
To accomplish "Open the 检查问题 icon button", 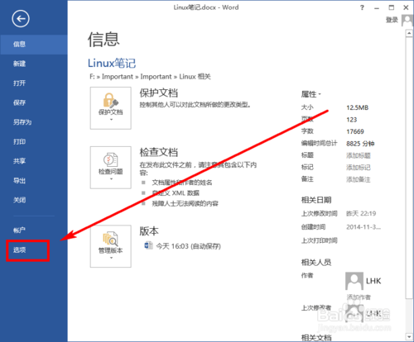I will click(x=111, y=168).
